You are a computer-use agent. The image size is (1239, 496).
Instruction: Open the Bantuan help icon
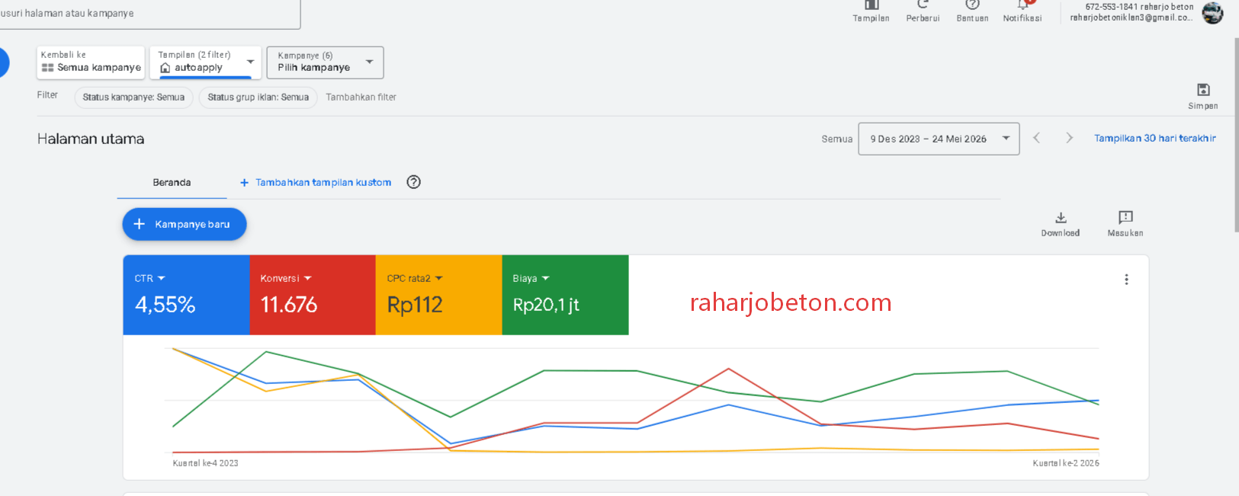pos(972,5)
